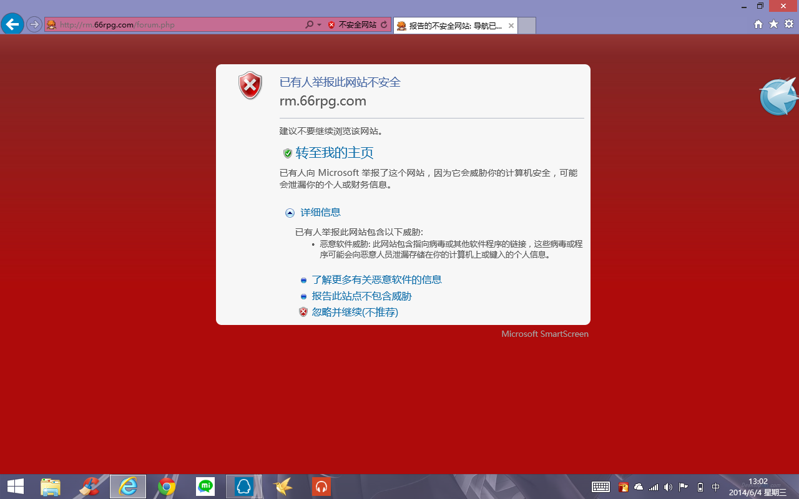
Task: Toggle the 中 input method indicator
Action: (x=715, y=487)
